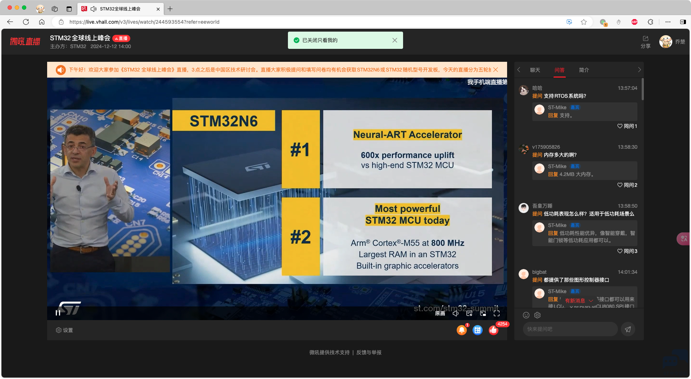Image resolution: width=691 pixels, height=379 pixels.
Task: Click the video enhance icon in address bar
Action: [x=569, y=22]
